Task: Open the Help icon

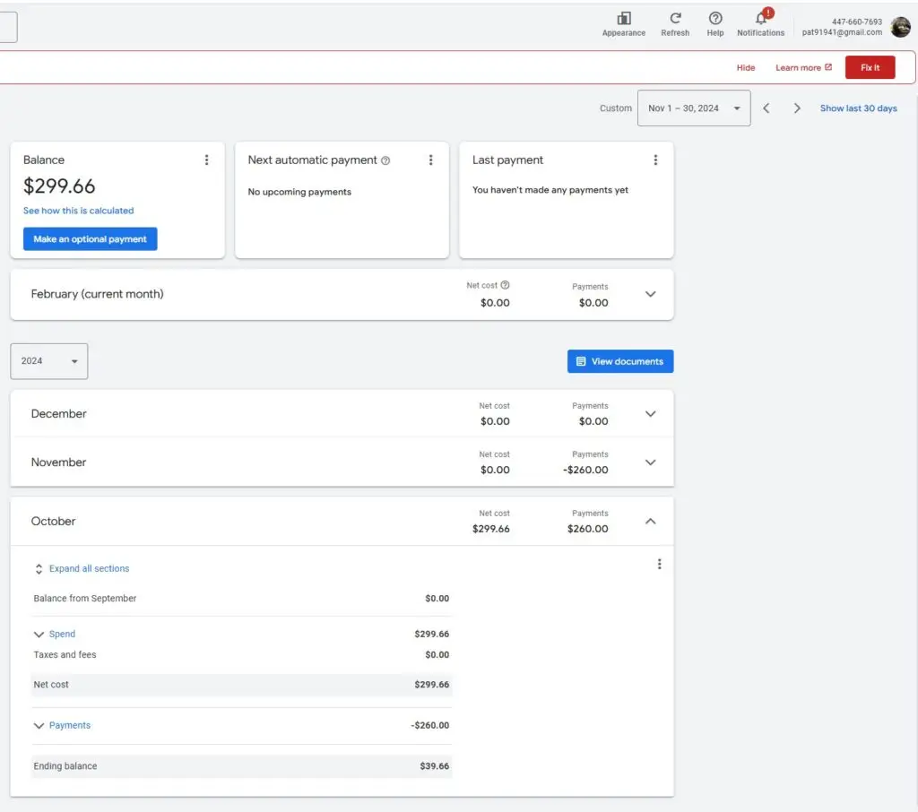Action: tap(715, 19)
